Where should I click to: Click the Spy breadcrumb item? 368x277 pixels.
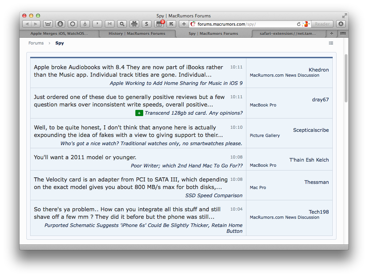coord(60,43)
